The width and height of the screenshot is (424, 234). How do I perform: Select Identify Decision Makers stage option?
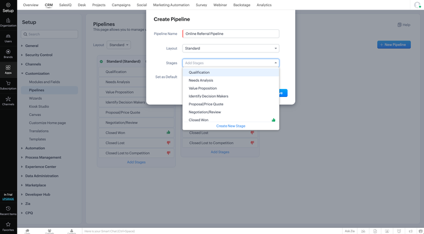tap(231, 96)
